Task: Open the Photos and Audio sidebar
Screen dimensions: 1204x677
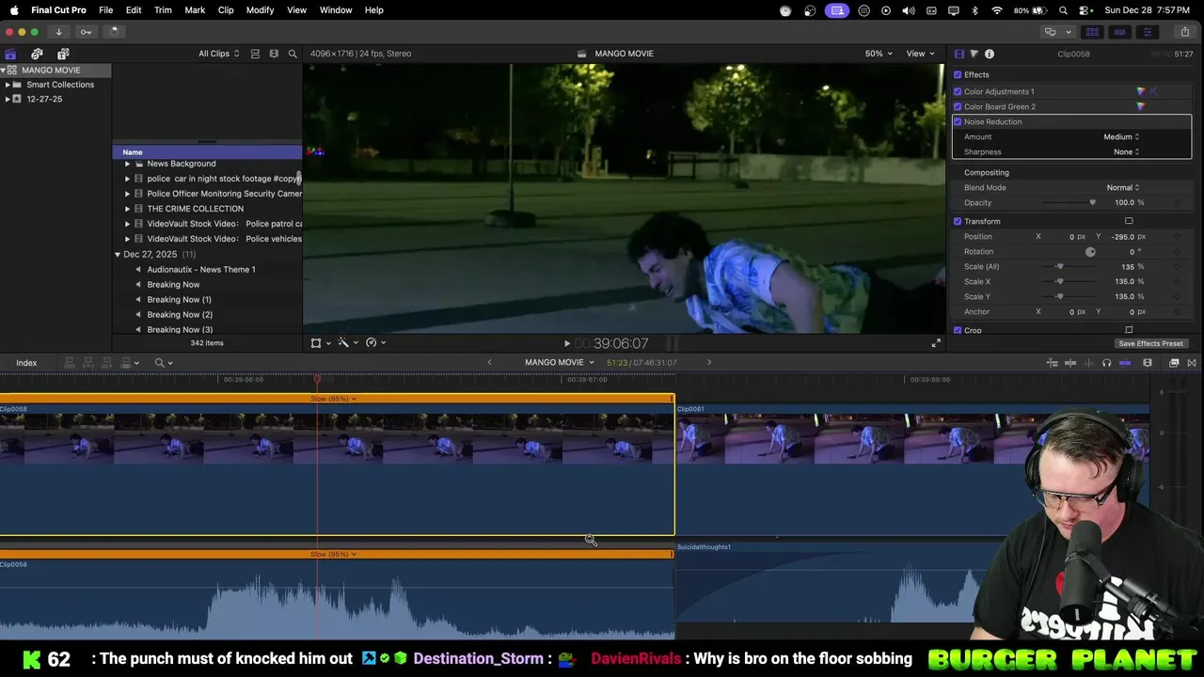Action: tap(37, 54)
